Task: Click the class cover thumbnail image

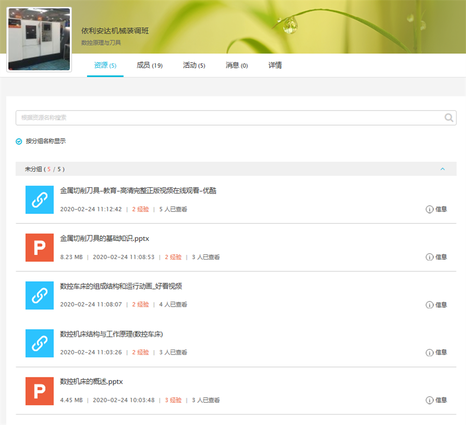Action: coord(39,39)
